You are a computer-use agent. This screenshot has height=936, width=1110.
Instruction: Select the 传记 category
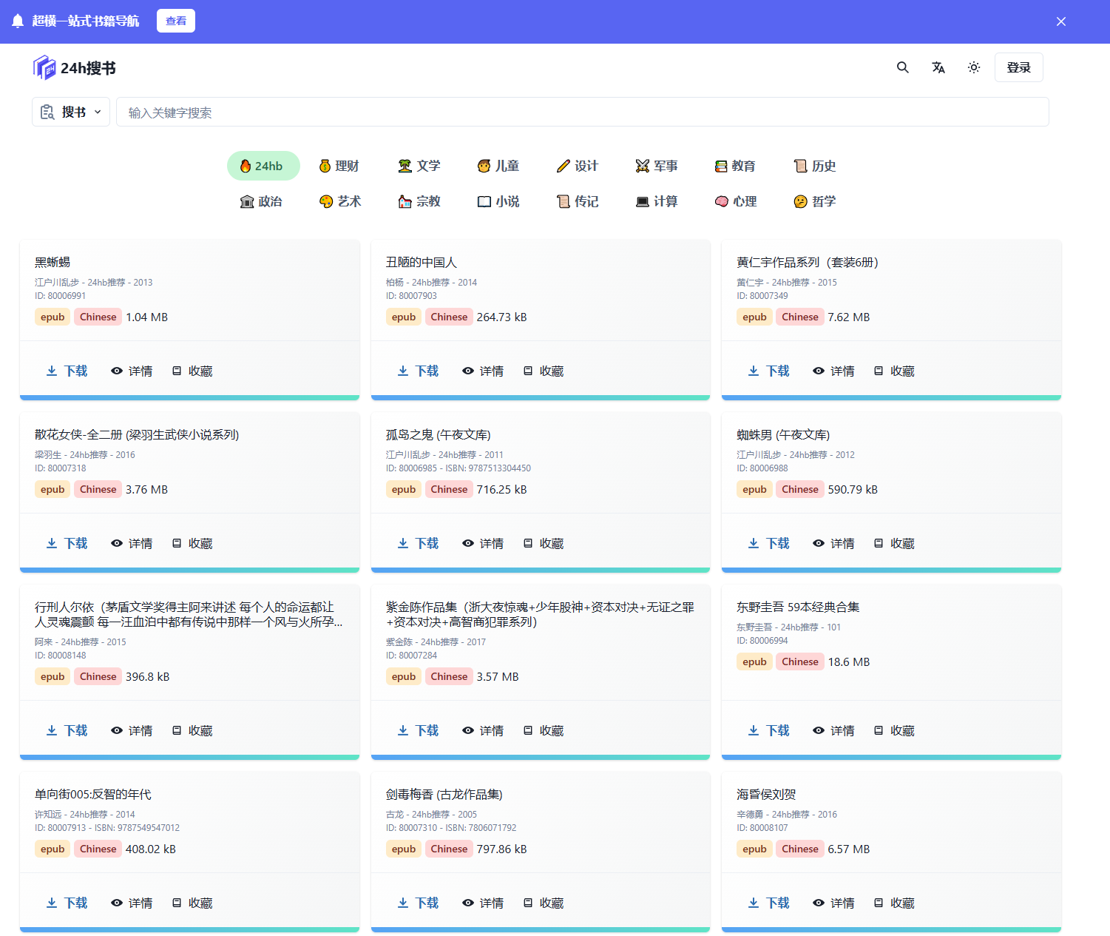578,201
